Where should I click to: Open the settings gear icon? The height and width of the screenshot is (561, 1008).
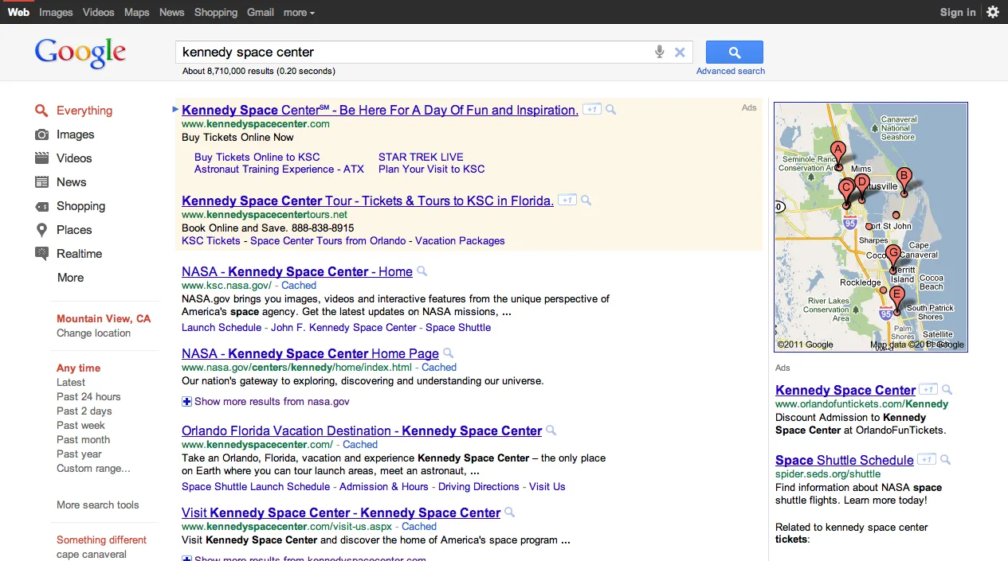pos(993,12)
